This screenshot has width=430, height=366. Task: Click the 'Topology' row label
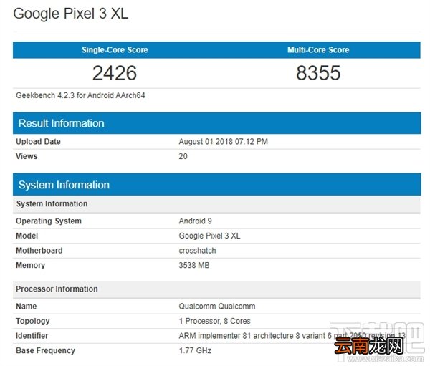(x=33, y=321)
